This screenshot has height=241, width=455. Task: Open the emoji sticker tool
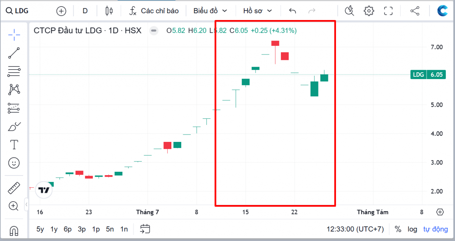tap(14, 163)
